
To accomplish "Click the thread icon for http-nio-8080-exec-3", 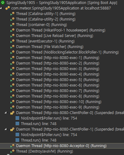I will click(12, 69).
